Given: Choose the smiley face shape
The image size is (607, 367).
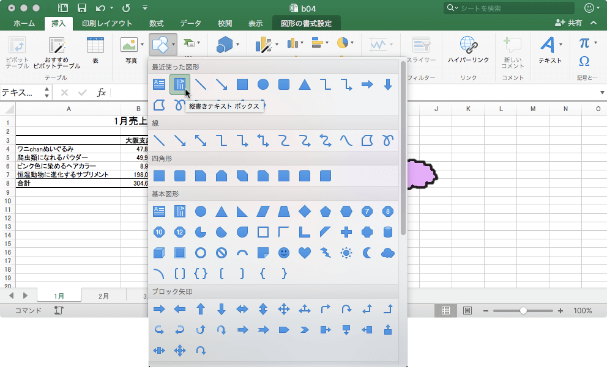Looking at the screenshot, I should coord(283,253).
